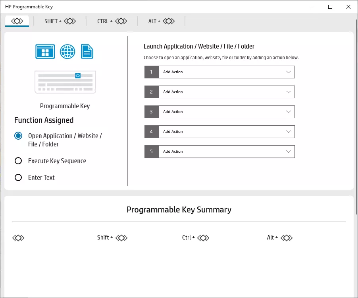Image resolution: width=358 pixels, height=298 pixels.
Task: Click the vertical scrollbar on the right
Action: (357, 117)
